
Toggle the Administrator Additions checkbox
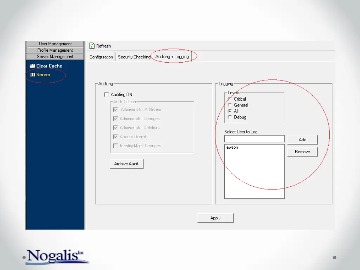[x=115, y=110]
